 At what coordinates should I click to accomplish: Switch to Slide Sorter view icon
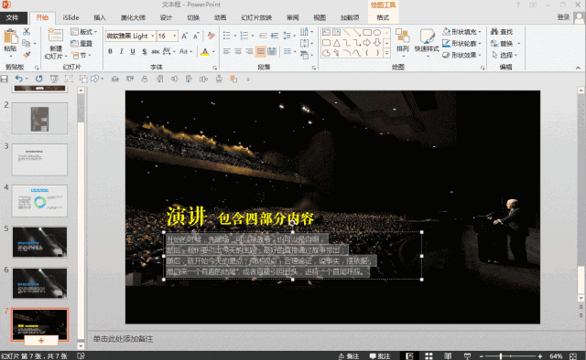click(429, 356)
